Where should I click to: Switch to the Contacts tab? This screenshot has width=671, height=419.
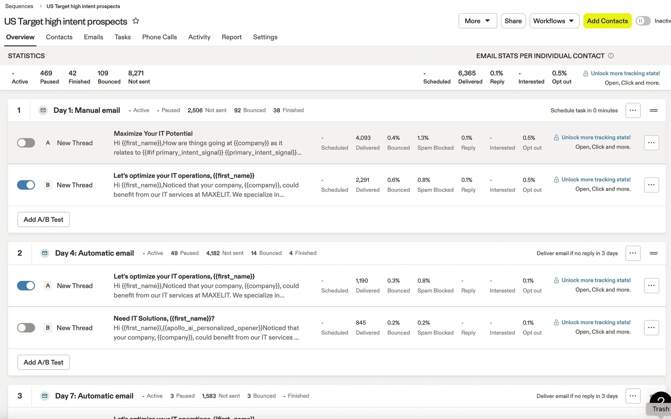(x=59, y=37)
